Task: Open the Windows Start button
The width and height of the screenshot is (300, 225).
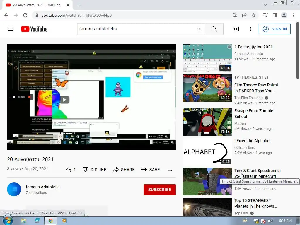Action: [8, 221]
